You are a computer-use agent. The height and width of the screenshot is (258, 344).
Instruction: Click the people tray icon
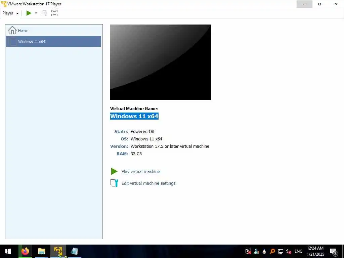click(256, 251)
